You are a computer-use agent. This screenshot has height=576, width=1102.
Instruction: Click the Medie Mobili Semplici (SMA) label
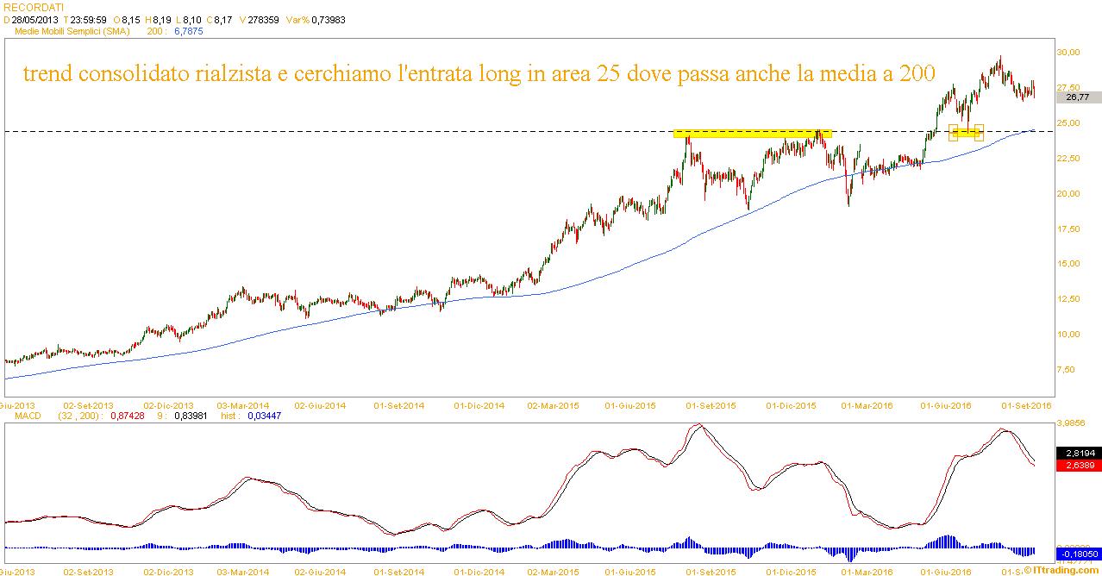tap(72, 30)
